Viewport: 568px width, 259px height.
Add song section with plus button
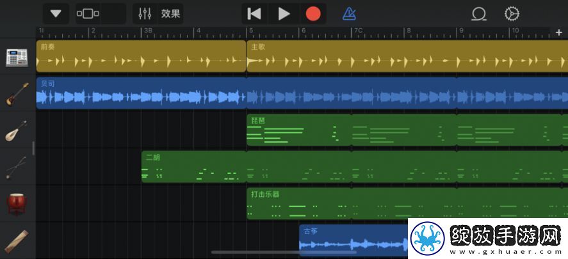[x=558, y=33]
